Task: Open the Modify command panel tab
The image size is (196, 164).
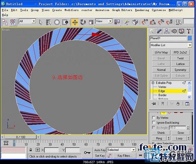Action: tap(159, 31)
